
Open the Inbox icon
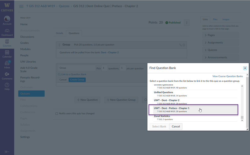[x=7, y=65]
